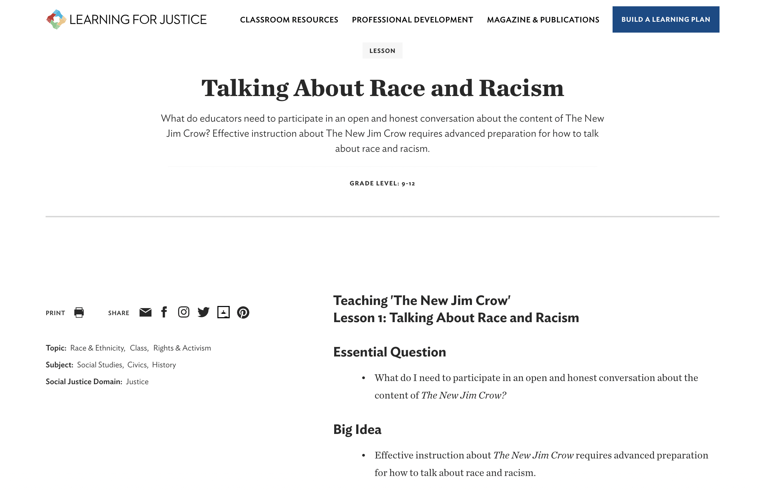Open the Rights & Activism topic link
Screen dimensions: 763x490
click(x=182, y=348)
